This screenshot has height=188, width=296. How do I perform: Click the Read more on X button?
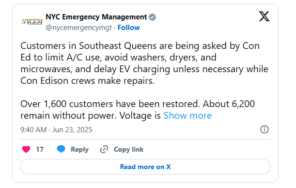tap(145, 167)
